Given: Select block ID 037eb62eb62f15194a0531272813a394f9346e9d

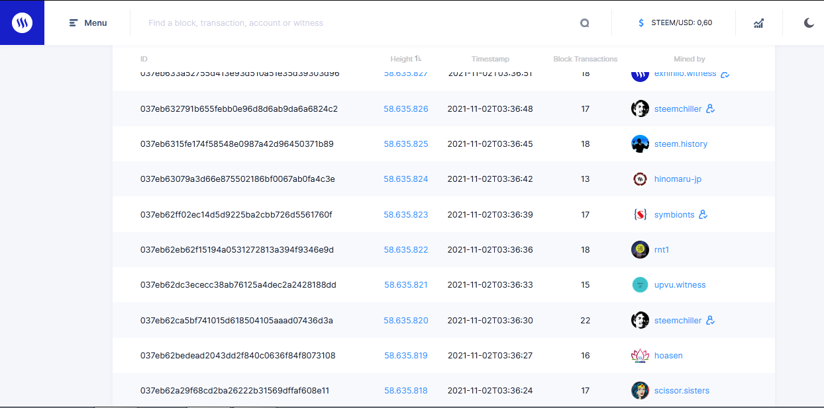Looking at the screenshot, I should click(x=237, y=250).
